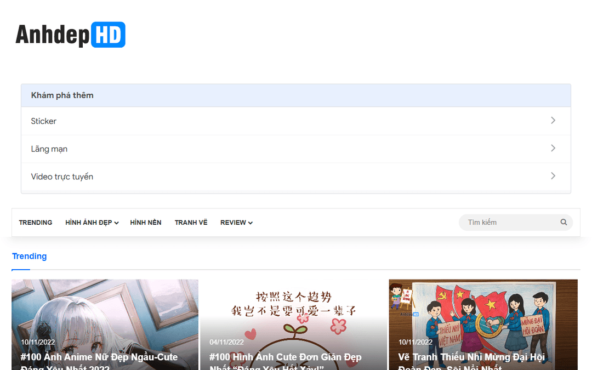Click the 04/11/2022 date on cute article
This screenshot has width=592, height=370.
[226, 342]
